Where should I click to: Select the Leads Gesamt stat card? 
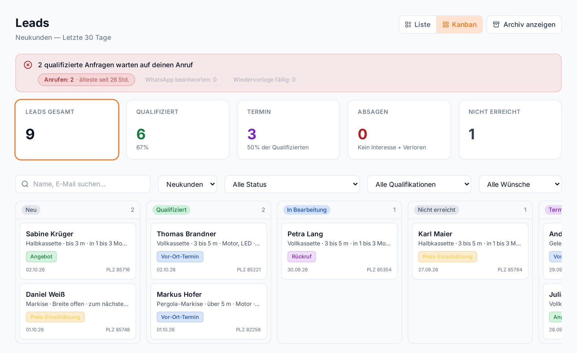coord(67,130)
